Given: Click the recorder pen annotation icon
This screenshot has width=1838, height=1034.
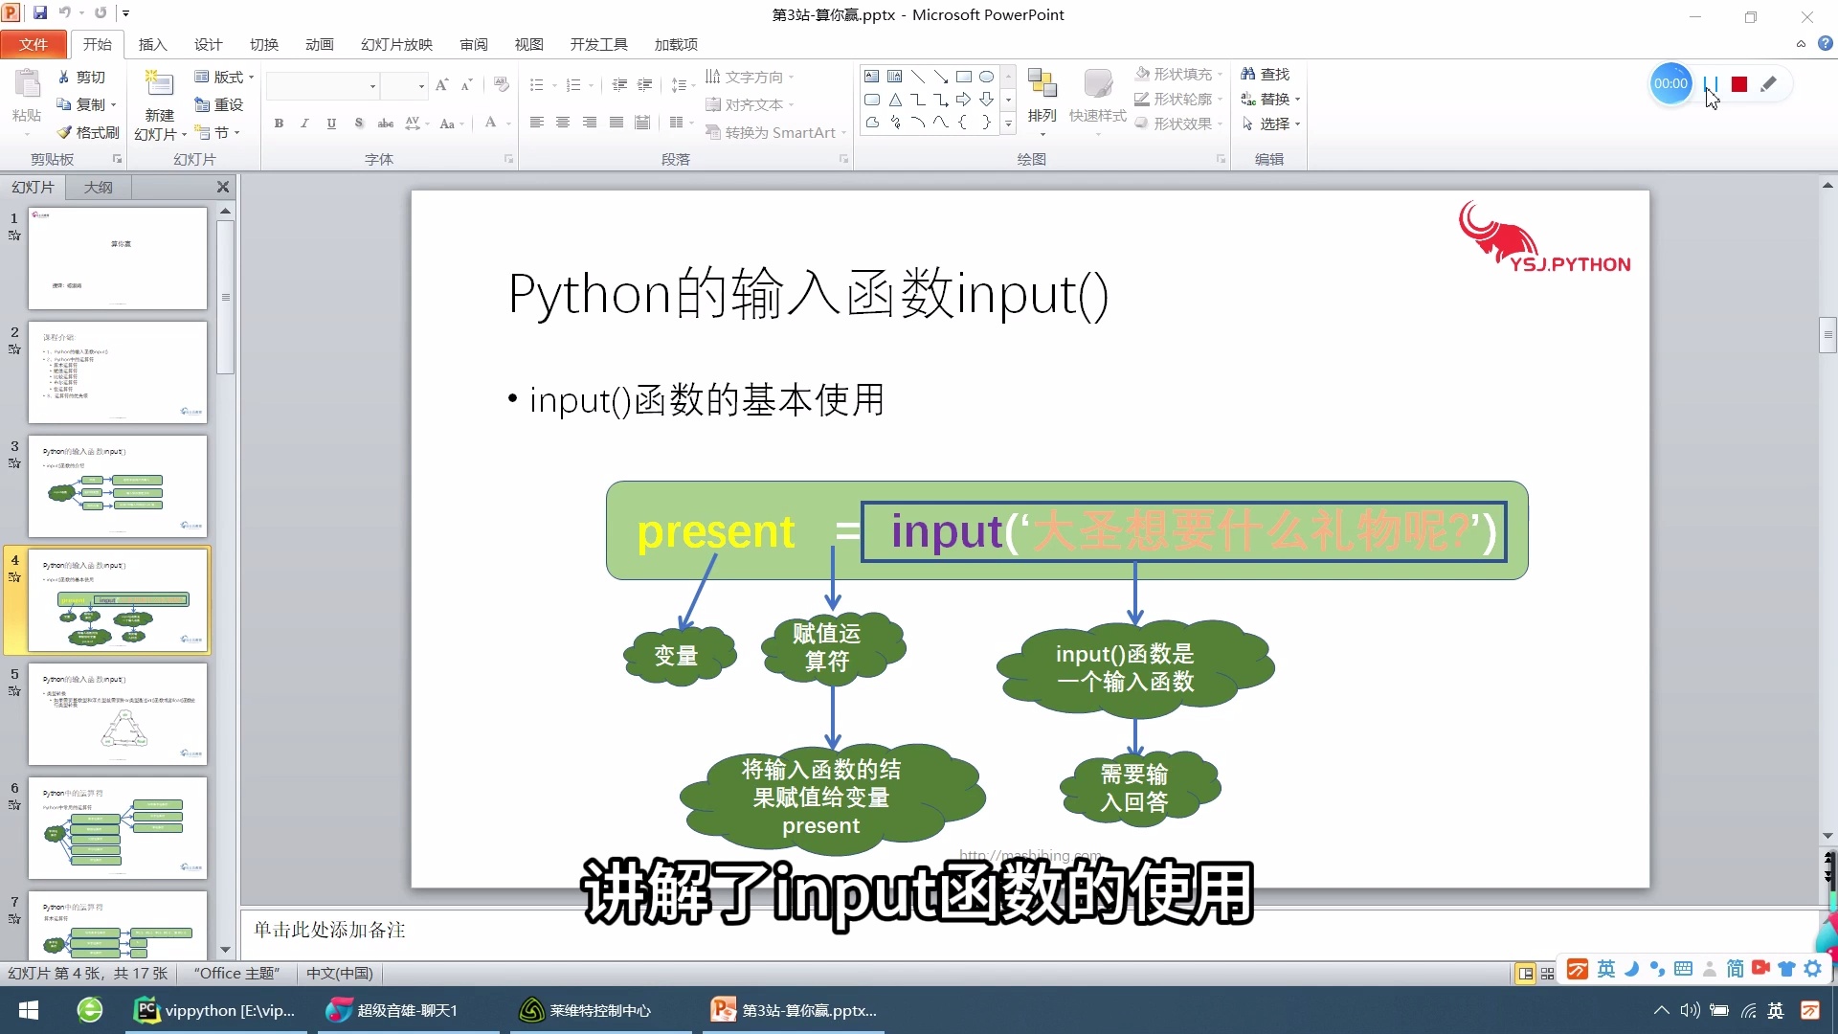Looking at the screenshot, I should pyautogui.click(x=1768, y=84).
